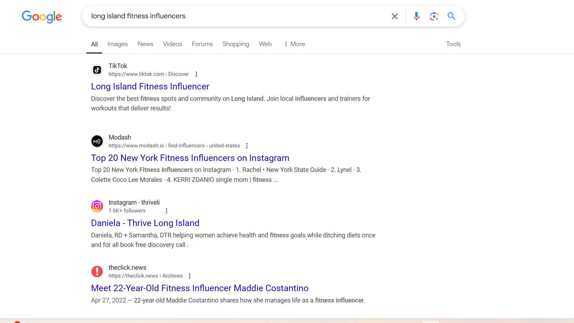Open Long Island Fitness Influencer link
Screen dimensions: 574x323
[150, 86]
